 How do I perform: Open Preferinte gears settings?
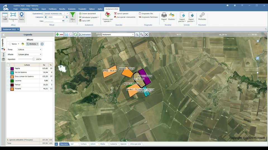pos(202,16)
